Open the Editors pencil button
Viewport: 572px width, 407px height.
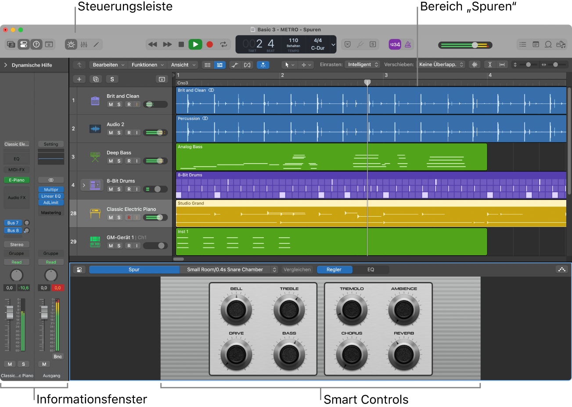pos(97,44)
